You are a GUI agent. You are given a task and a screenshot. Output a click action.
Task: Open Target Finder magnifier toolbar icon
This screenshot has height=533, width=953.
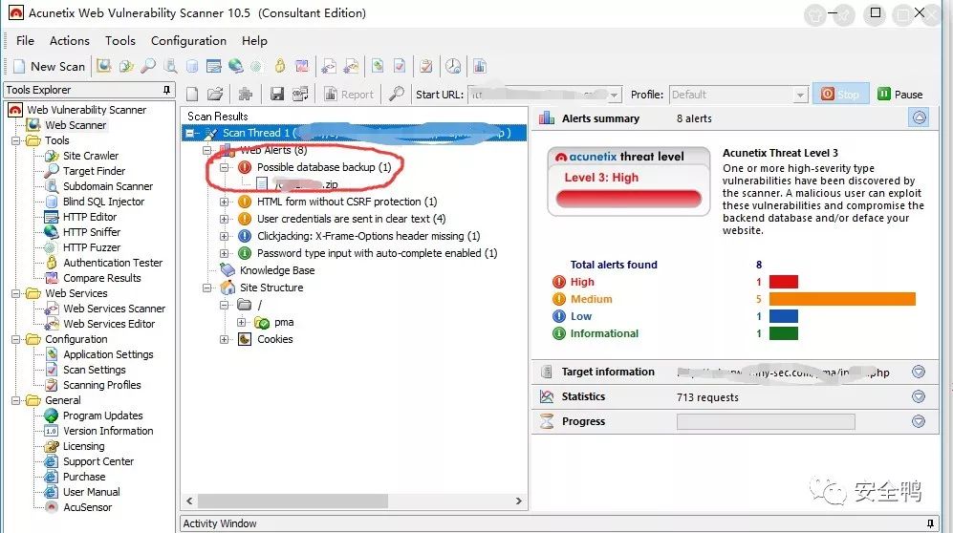(x=148, y=66)
